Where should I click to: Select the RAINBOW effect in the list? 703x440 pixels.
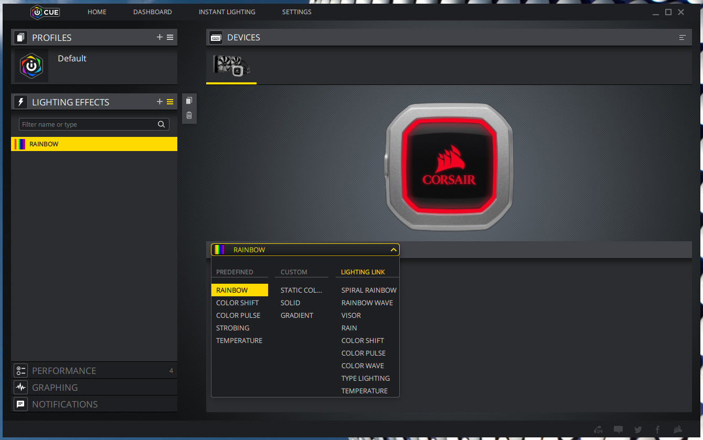(94, 144)
